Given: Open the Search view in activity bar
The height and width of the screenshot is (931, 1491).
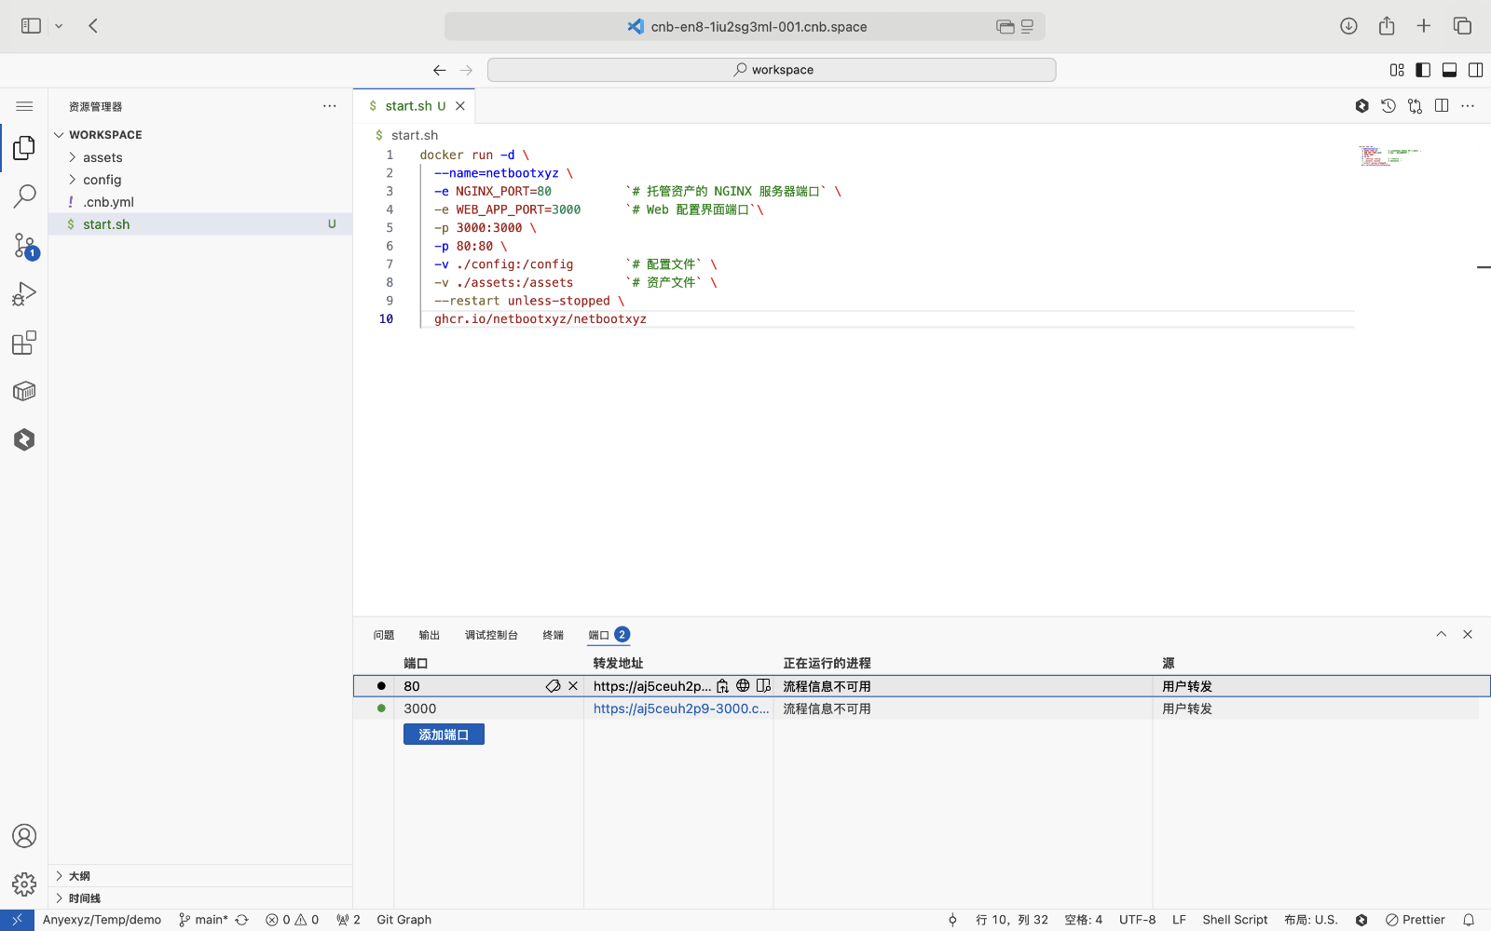Looking at the screenshot, I should point(24,196).
